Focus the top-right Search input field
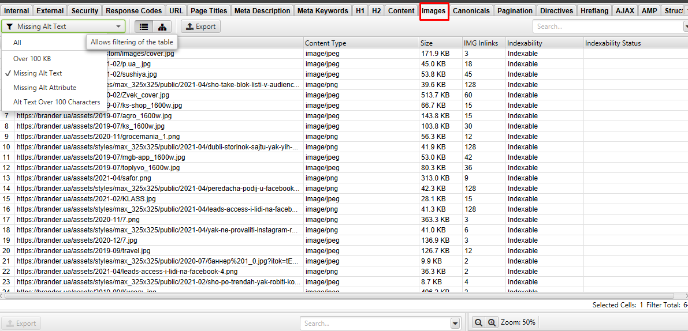The image size is (688, 331). [607, 27]
